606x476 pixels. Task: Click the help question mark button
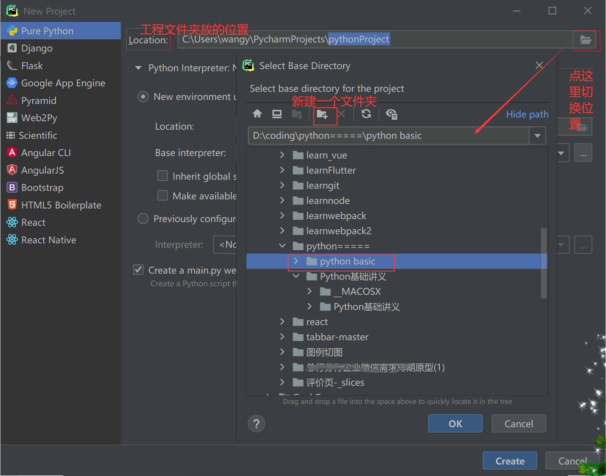pyautogui.click(x=256, y=424)
